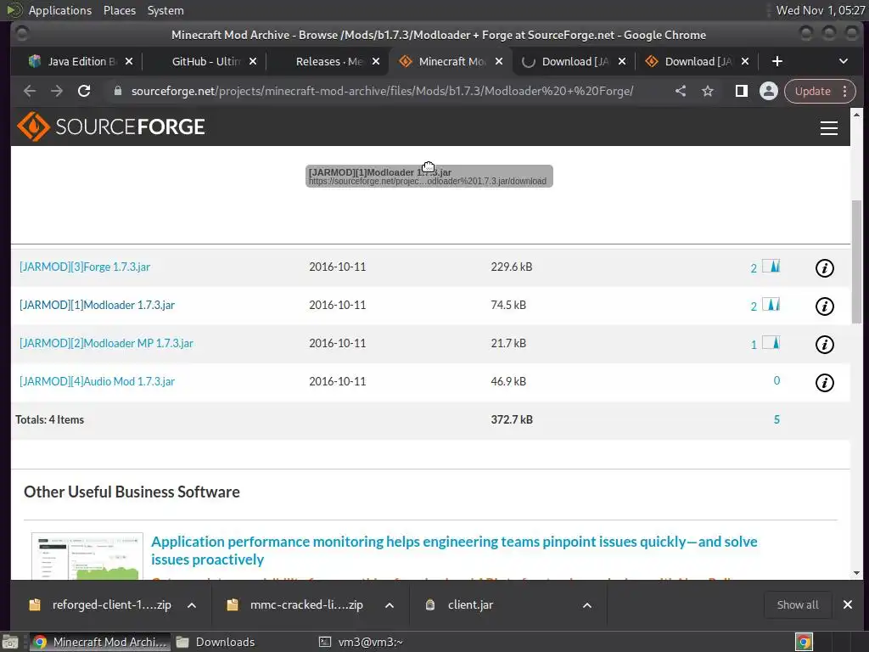Image resolution: width=869 pixels, height=652 pixels.
Task: View info for Modloader MP 1.7.3.jar
Action: [x=824, y=345]
